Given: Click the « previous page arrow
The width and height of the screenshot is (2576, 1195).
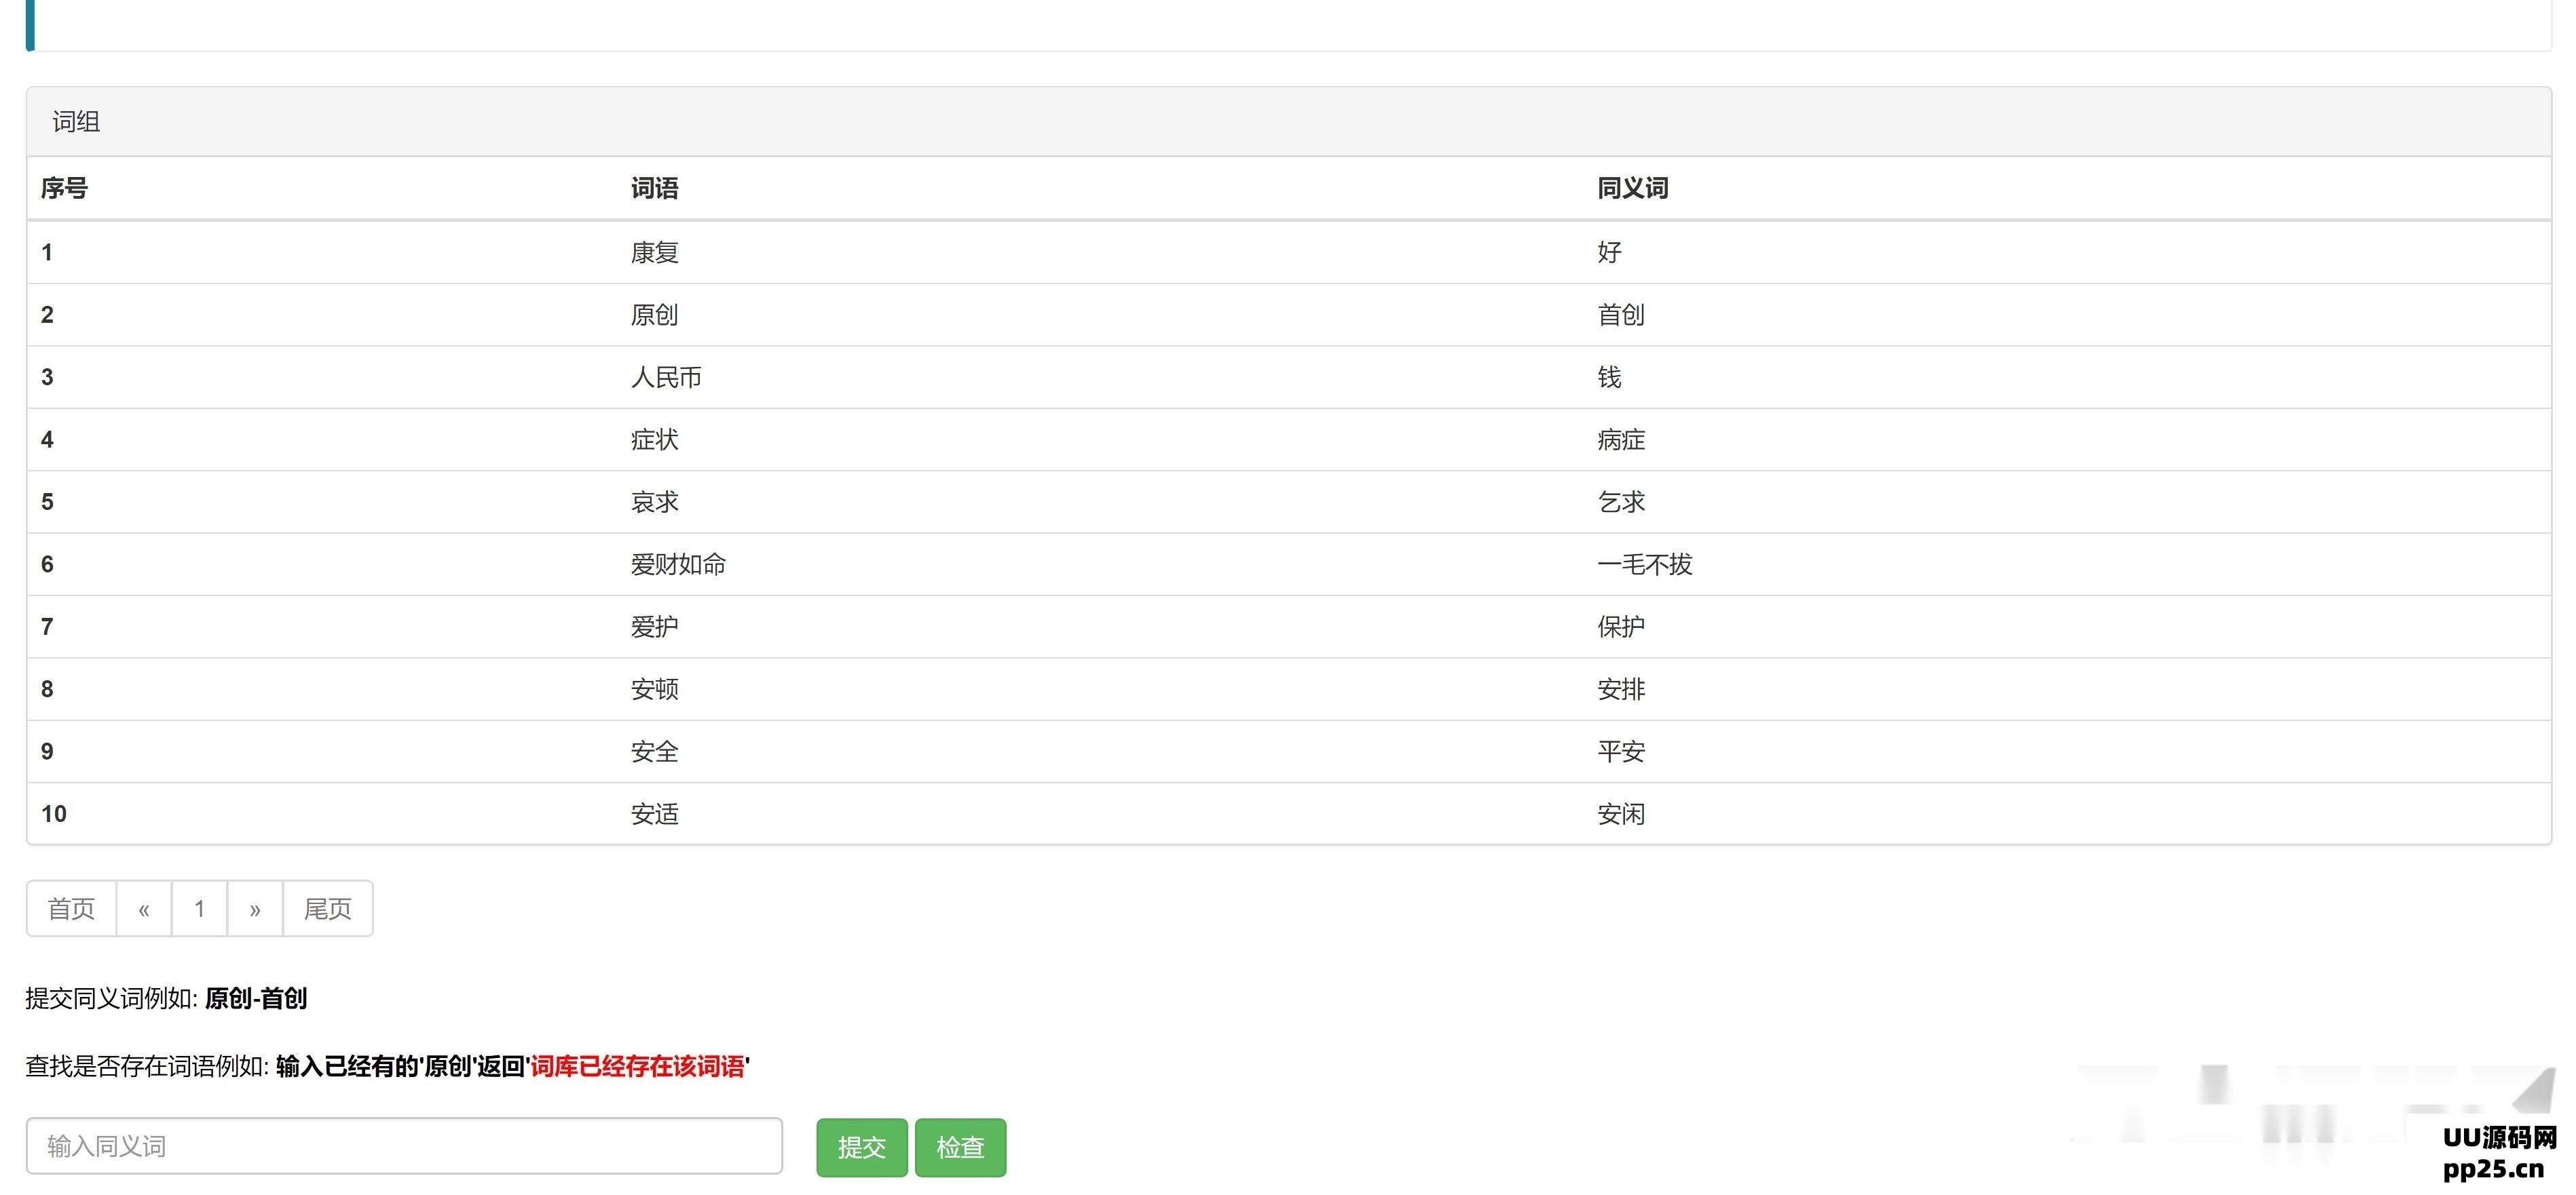Looking at the screenshot, I should 144,908.
